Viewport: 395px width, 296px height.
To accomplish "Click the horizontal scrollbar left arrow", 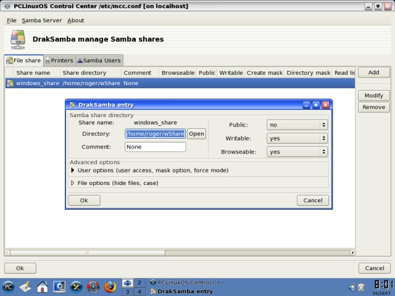I will pyautogui.click(x=7, y=252).
